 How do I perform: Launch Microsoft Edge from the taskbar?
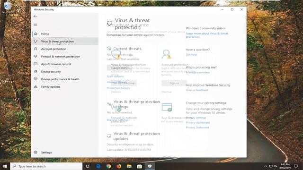coord(98,166)
